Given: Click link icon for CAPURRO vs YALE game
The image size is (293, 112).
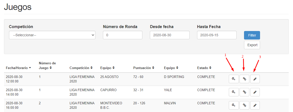Looking at the screenshot, I should coord(244,92).
